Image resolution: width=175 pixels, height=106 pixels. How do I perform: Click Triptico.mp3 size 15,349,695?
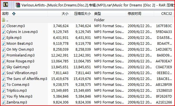pyautogui.click(x=60, y=91)
